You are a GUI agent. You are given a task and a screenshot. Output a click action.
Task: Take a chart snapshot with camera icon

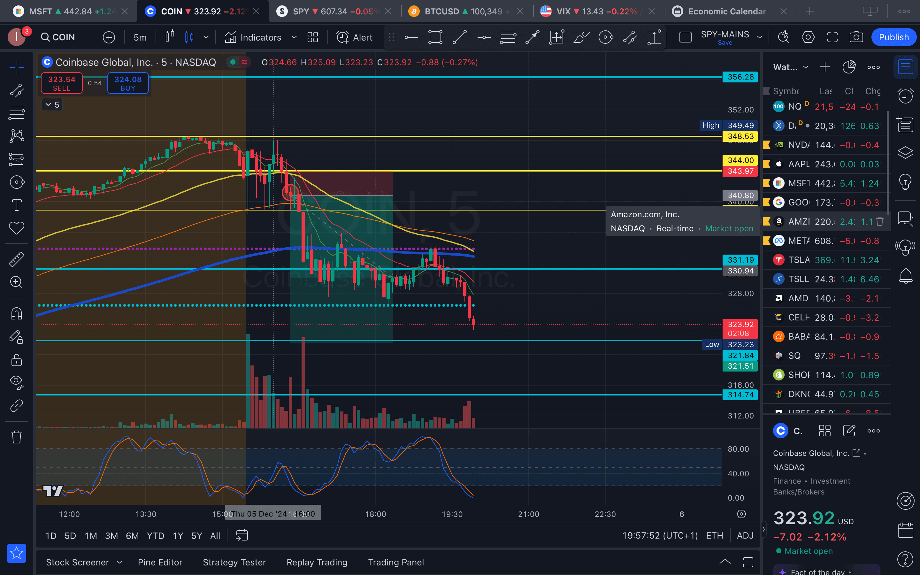pos(856,37)
